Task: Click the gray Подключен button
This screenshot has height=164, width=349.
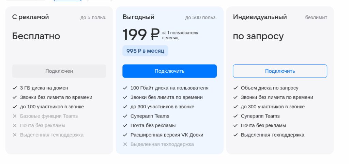Action: pos(59,71)
